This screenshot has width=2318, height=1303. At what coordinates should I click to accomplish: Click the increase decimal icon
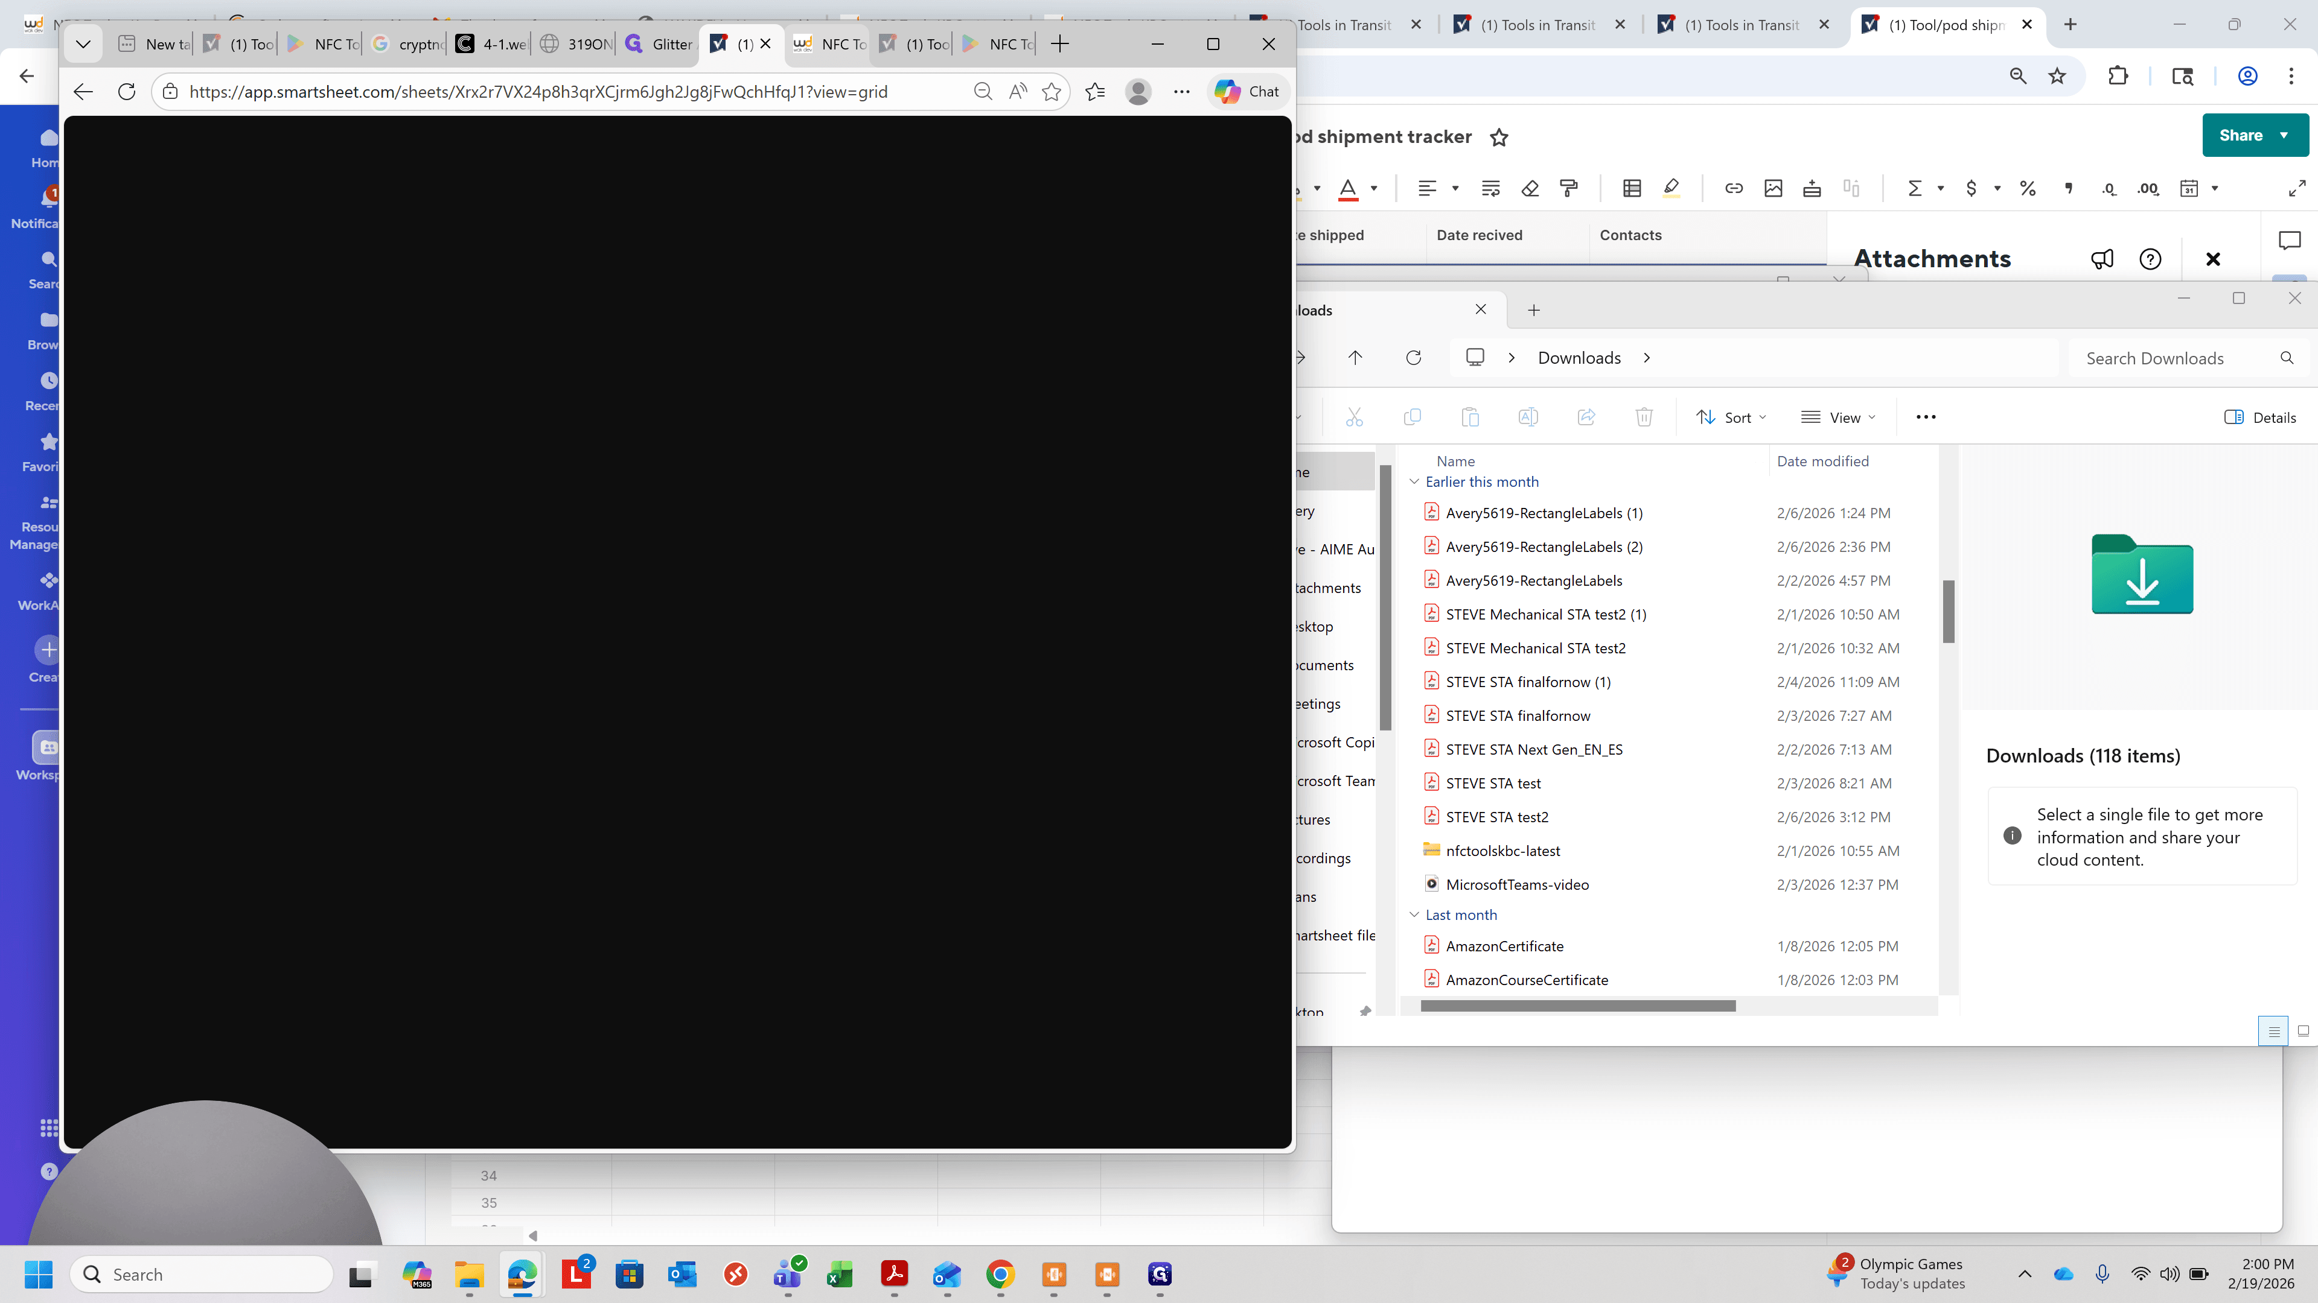(x=2148, y=189)
